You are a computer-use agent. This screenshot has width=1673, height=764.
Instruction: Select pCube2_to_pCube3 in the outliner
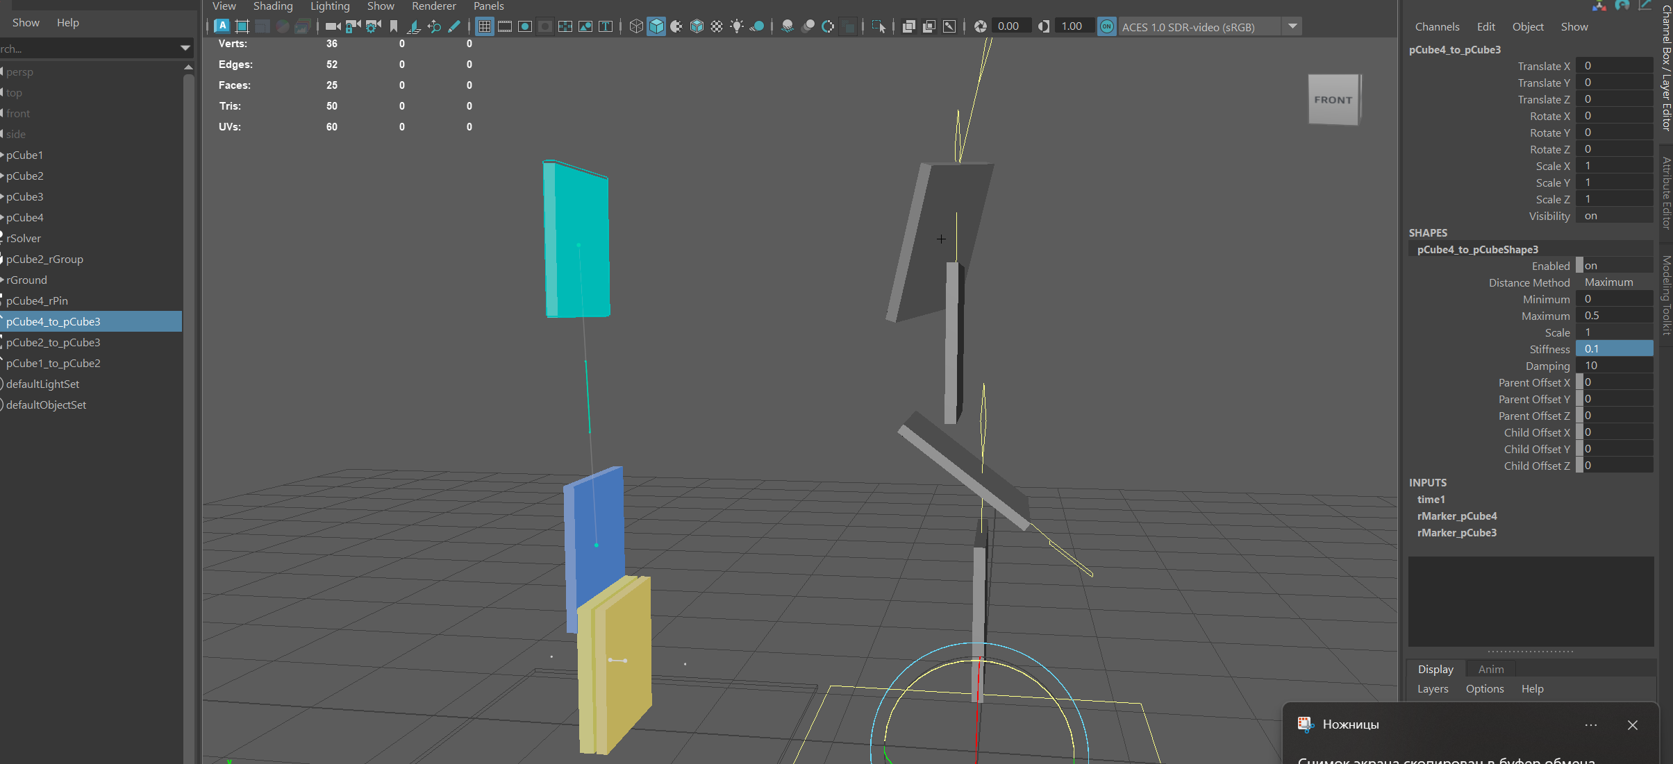[x=53, y=342]
